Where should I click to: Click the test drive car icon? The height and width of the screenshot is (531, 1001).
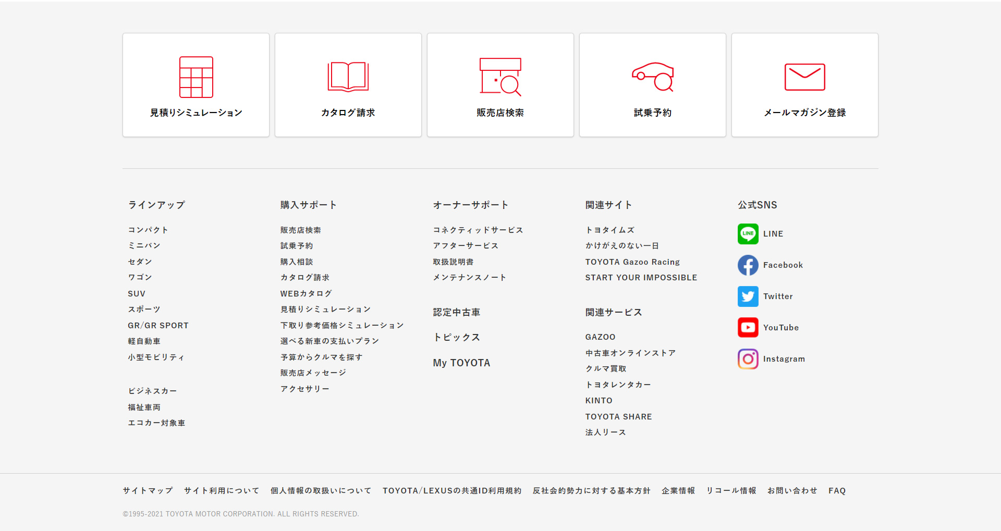pos(653,77)
